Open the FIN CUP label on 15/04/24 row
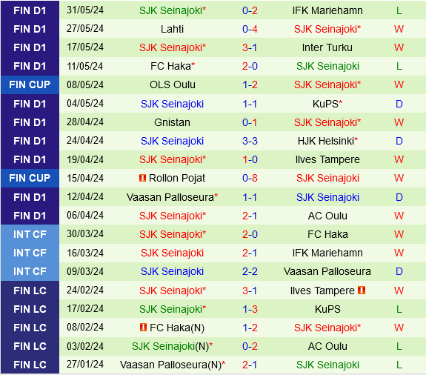The height and width of the screenshot is (375, 426). pyautogui.click(x=30, y=179)
